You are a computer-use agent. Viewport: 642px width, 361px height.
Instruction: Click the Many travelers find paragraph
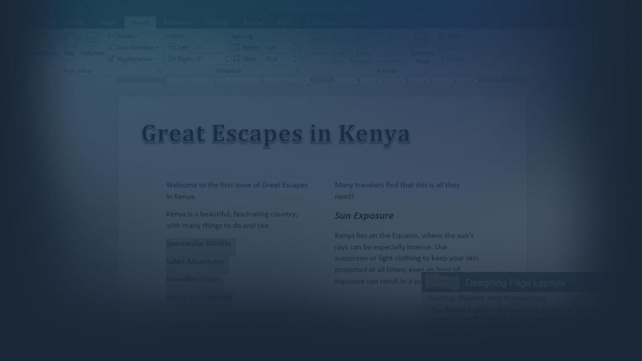pos(397,190)
